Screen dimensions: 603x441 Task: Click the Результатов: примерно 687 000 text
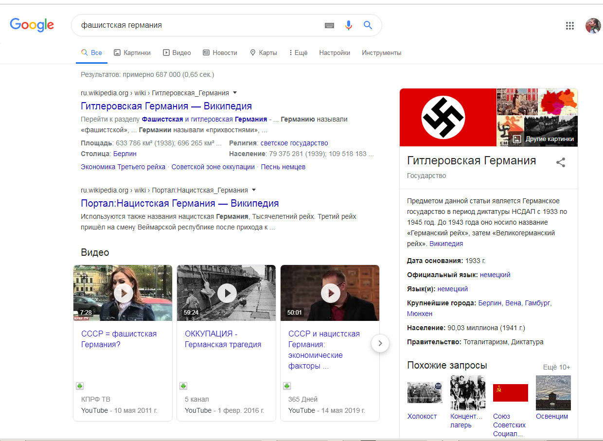pos(147,74)
